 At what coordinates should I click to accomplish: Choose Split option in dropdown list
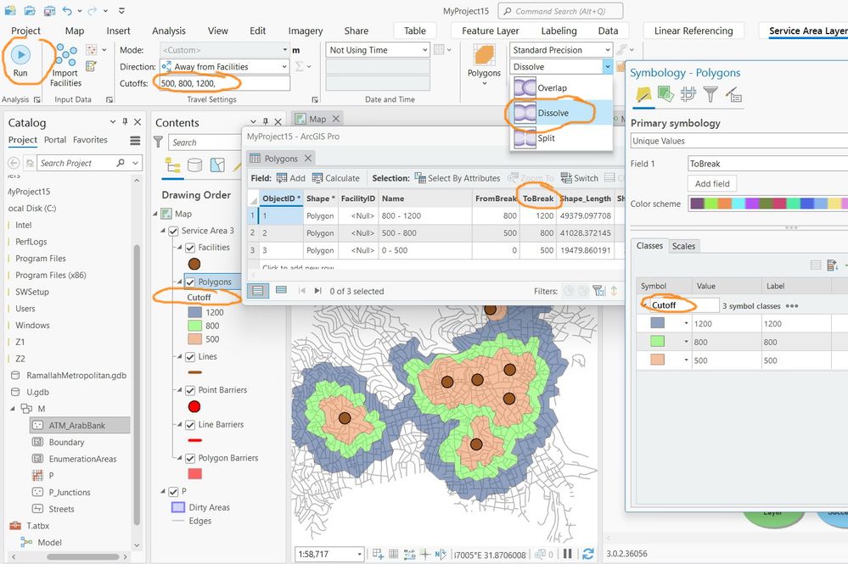pos(561,137)
